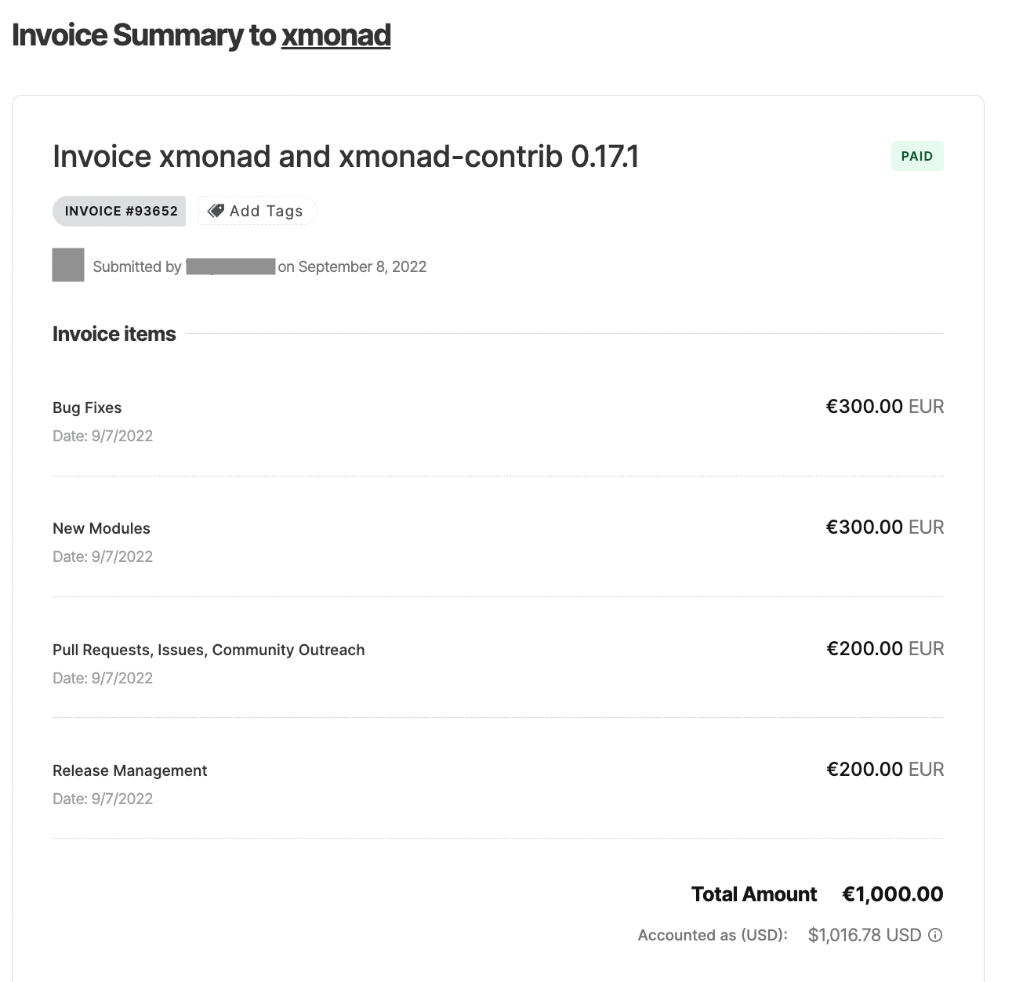
Task: Select the Bug Fixes invoice item
Action: (87, 408)
